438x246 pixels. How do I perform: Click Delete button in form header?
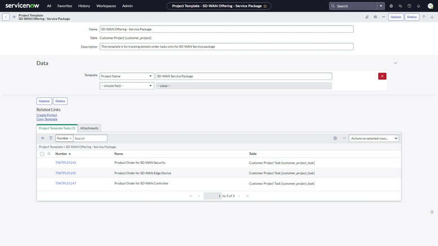tap(412, 17)
